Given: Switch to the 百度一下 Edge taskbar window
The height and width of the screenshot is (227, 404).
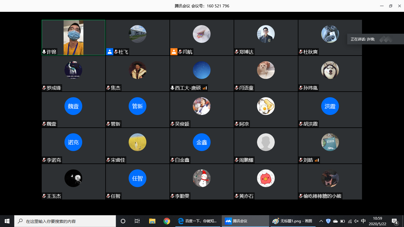Looking at the screenshot, I should pyautogui.click(x=198, y=221).
